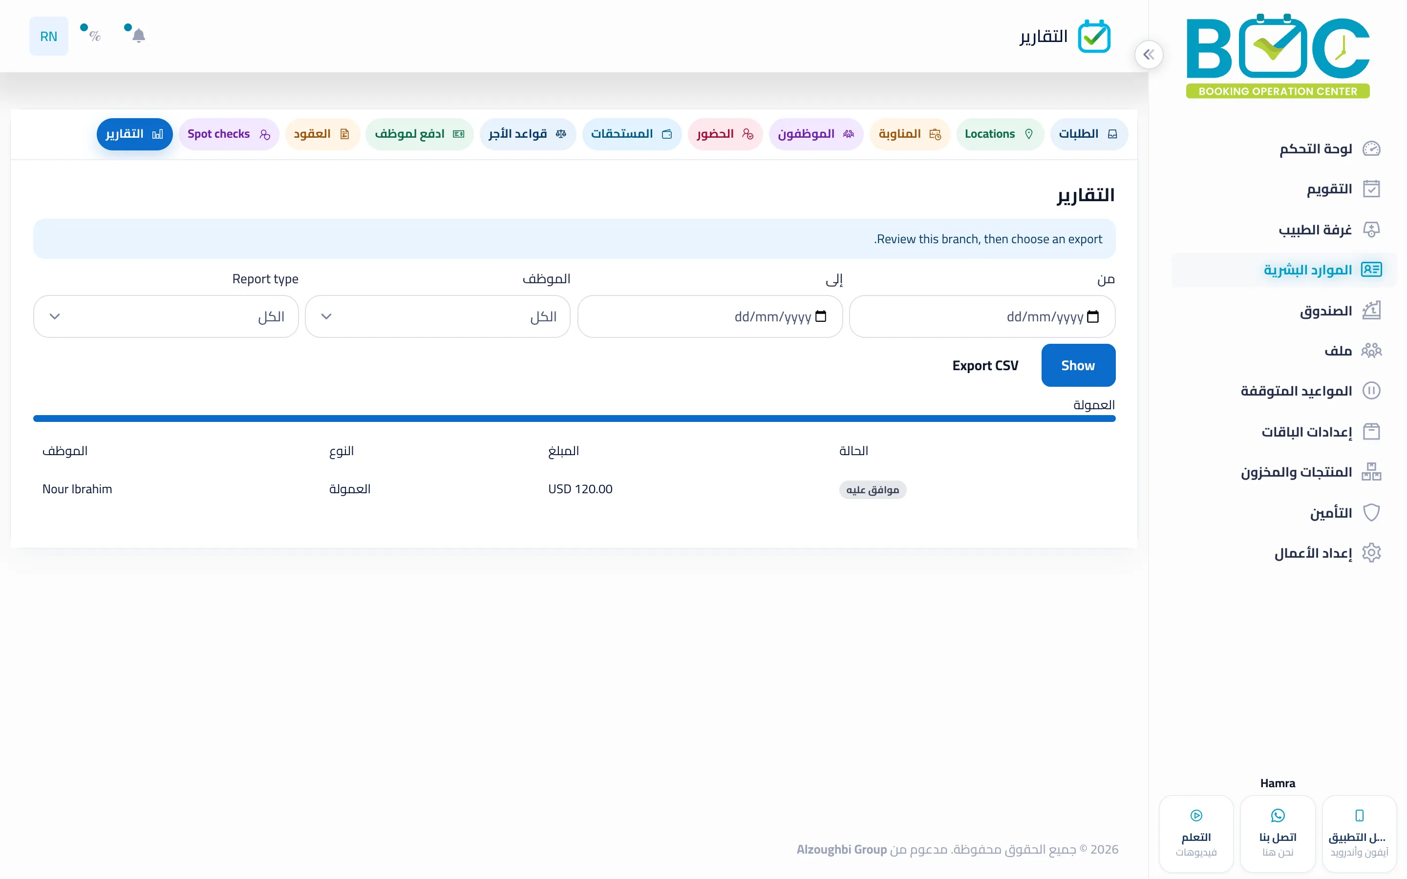Switch to the الموظفون employees tab

pyautogui.click(x=816, y=134)
